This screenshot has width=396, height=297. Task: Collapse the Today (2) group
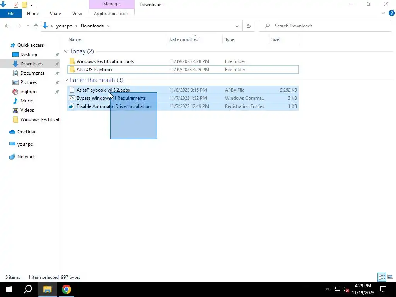pyautogui.click(x=66, y=51)
